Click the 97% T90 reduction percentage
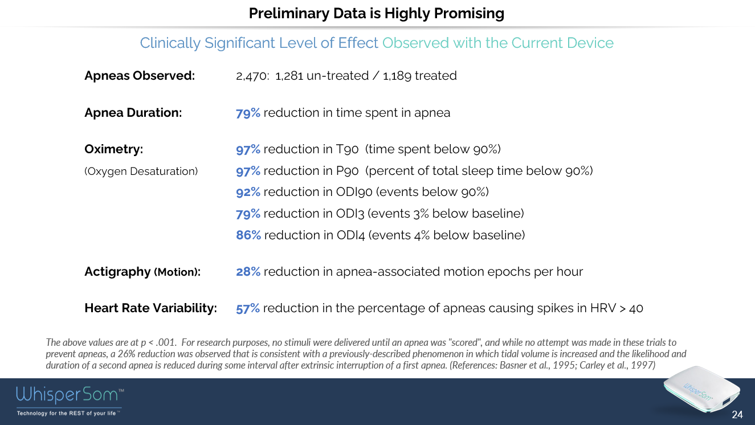The height and width of the screenshot is (425, 755). click(248, 149)
